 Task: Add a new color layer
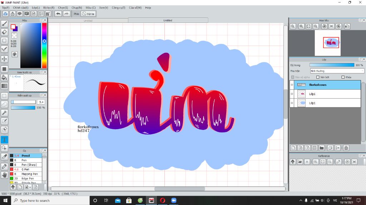pos(293,148)
